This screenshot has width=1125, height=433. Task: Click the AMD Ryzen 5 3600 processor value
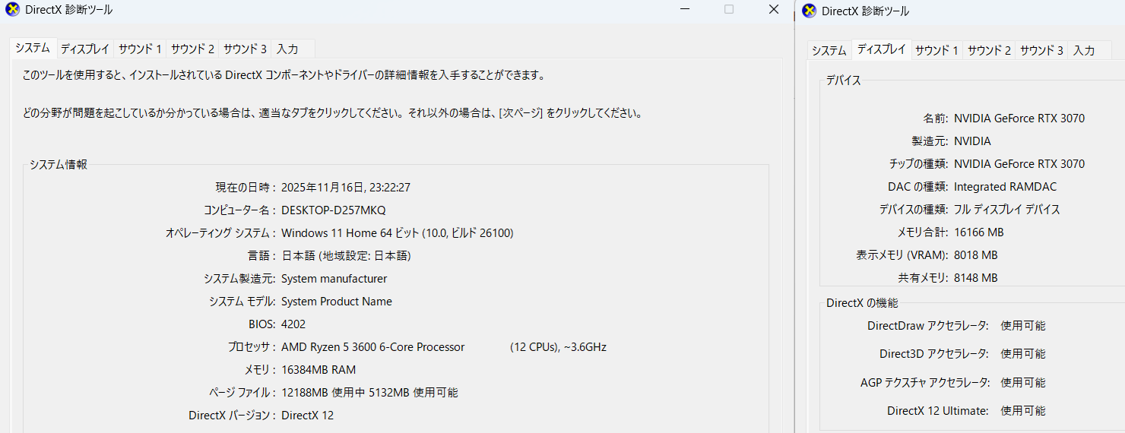tap(372, 347)
